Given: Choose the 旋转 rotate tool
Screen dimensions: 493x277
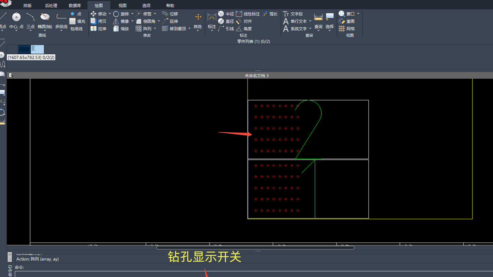Looking at the screenshot, I should pyautogui.click(x=121, y=14).
